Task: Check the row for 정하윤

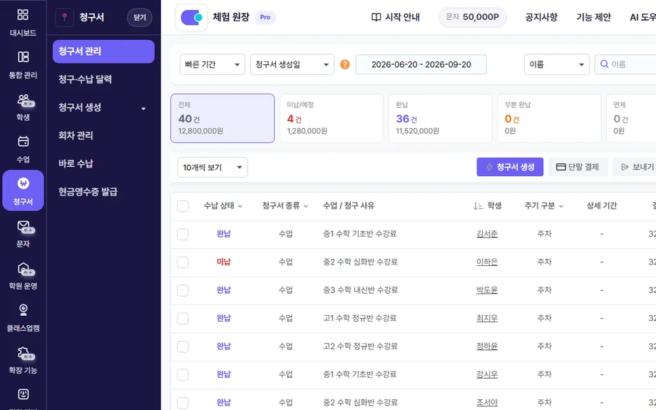Action: point(183,347)
